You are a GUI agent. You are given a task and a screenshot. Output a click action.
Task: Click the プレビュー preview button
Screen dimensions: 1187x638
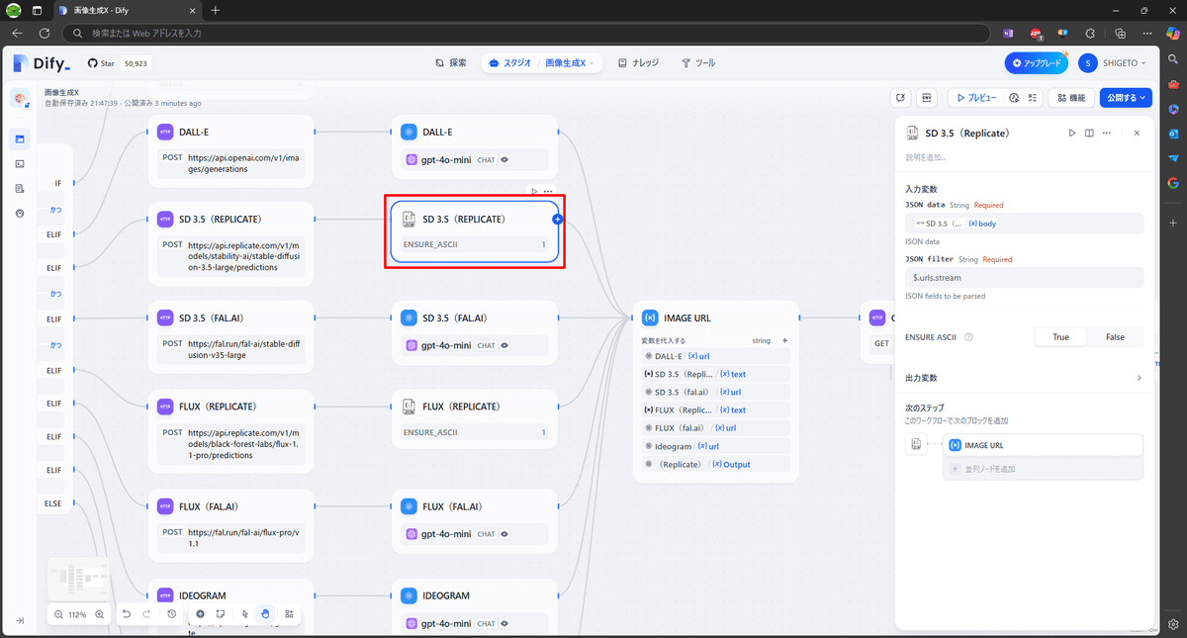975,98
